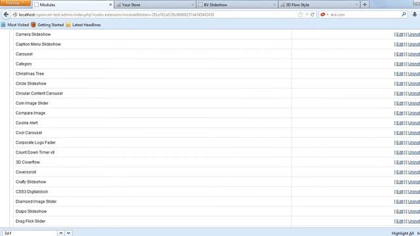Click the search magnifier icon
Image resolution: width=420 pixels, height=236 pixels.
[404, 14]
